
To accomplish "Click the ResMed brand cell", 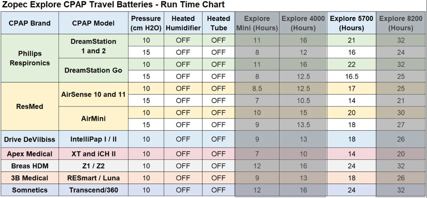I will point(30,107).
